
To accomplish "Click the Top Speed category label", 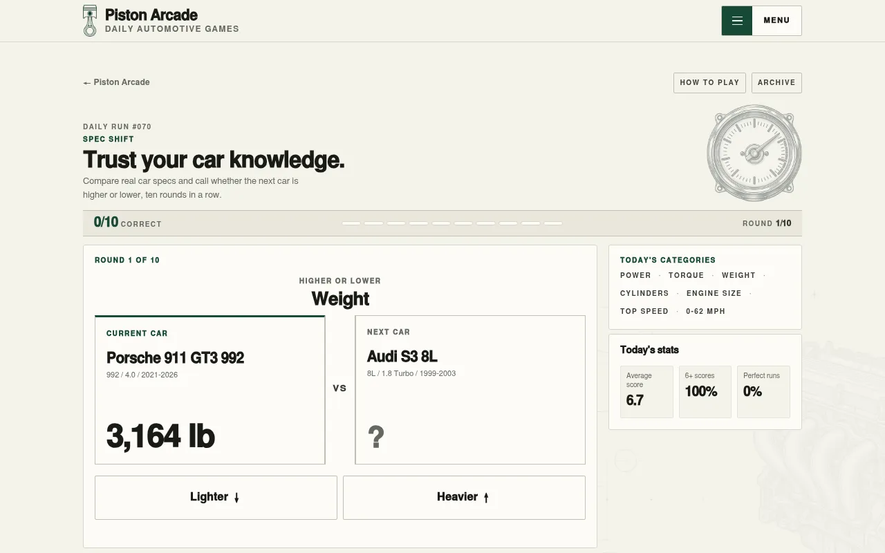I will (644, 311).
